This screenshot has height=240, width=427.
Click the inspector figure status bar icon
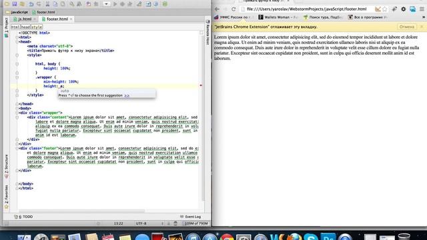[175, 223]
